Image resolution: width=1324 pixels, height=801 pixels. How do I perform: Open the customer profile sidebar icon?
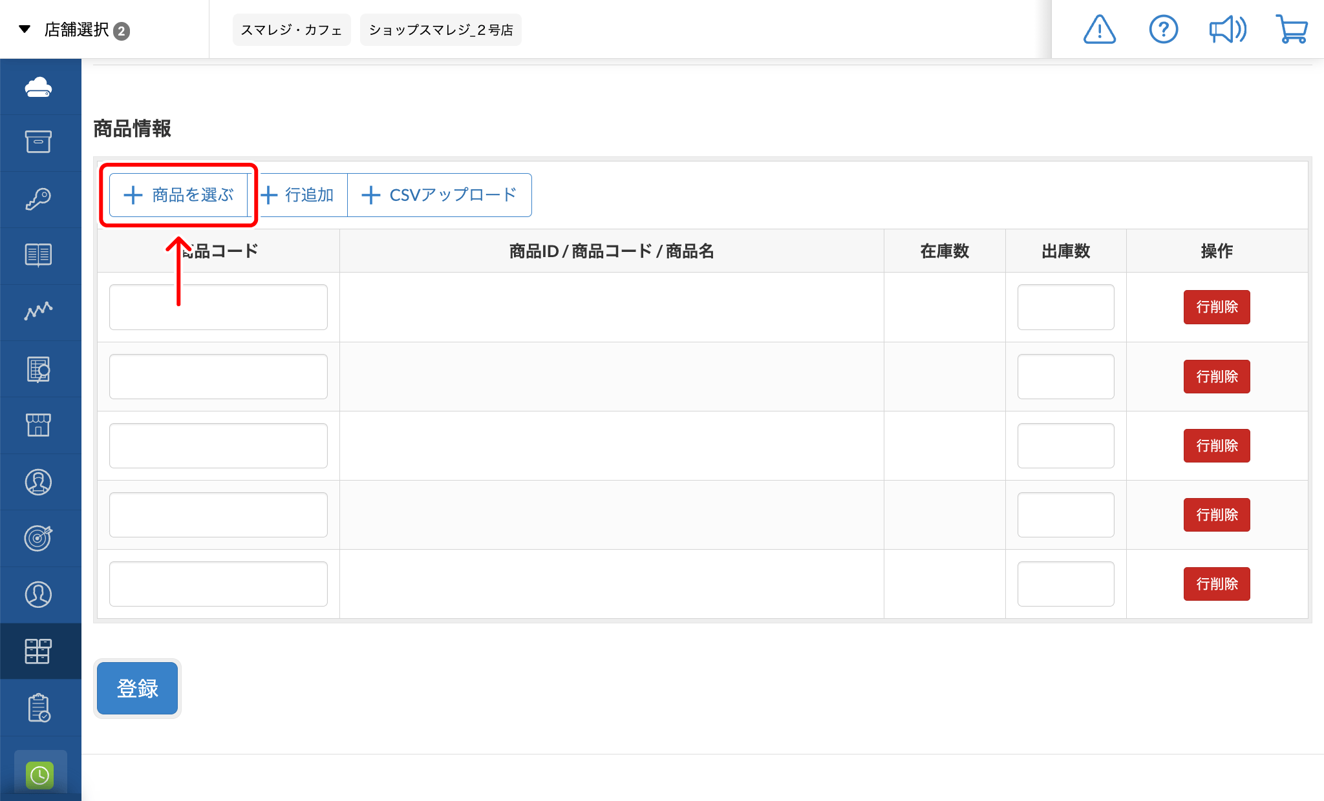tap(39, 594)
